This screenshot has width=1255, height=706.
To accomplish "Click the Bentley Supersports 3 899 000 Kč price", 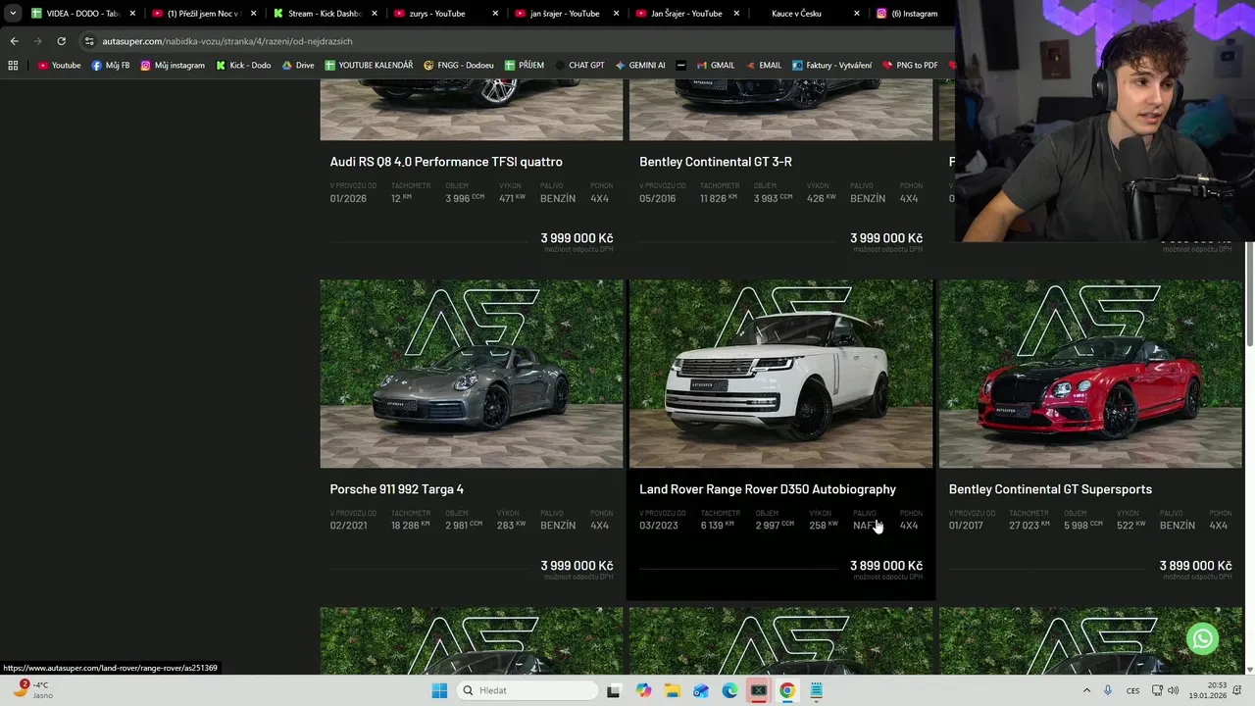I will (x=1196, y=566).
